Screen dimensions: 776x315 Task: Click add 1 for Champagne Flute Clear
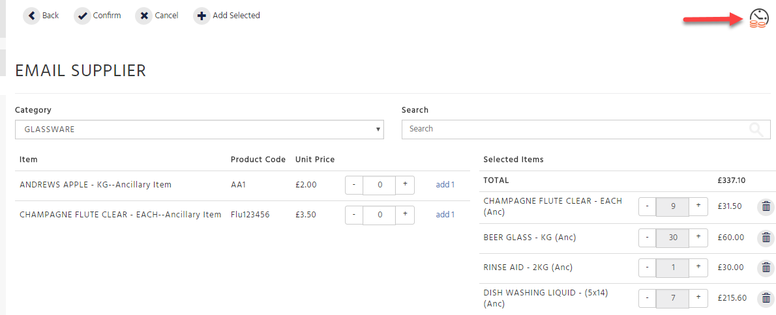tap(445, 215)
